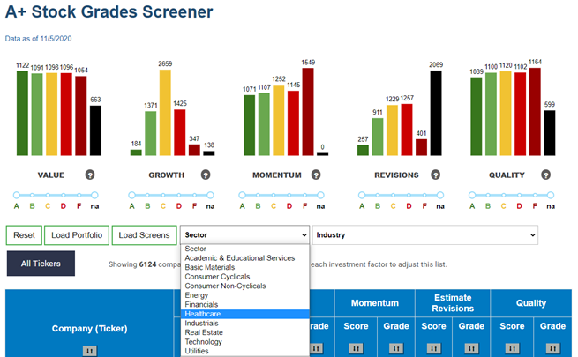The image size is (578, 357).
Task: Sort by Estimate Revisions Score column icon
Action: point(433,348)
